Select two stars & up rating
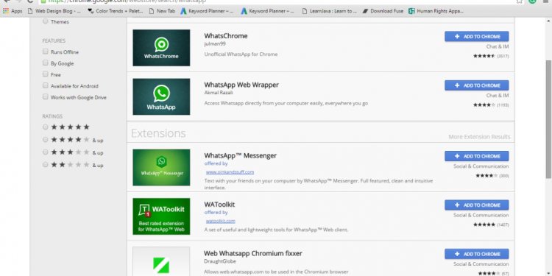This screenshot has width=552, height=276. tap(45, 164)
